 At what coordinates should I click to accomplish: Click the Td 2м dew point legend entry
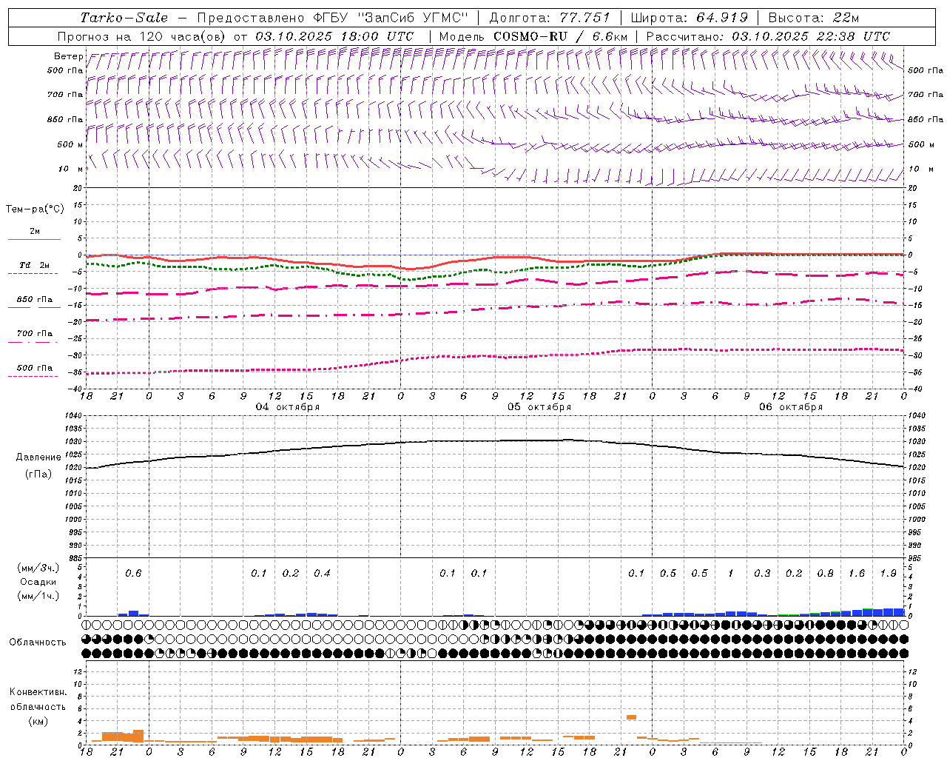click(34, 265)
